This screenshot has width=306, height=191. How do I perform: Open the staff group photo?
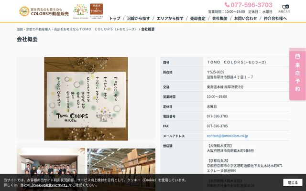coord(51,169)
